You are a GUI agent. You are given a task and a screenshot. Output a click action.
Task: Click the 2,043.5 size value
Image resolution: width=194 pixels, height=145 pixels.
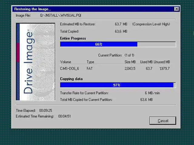coord(130,69)
